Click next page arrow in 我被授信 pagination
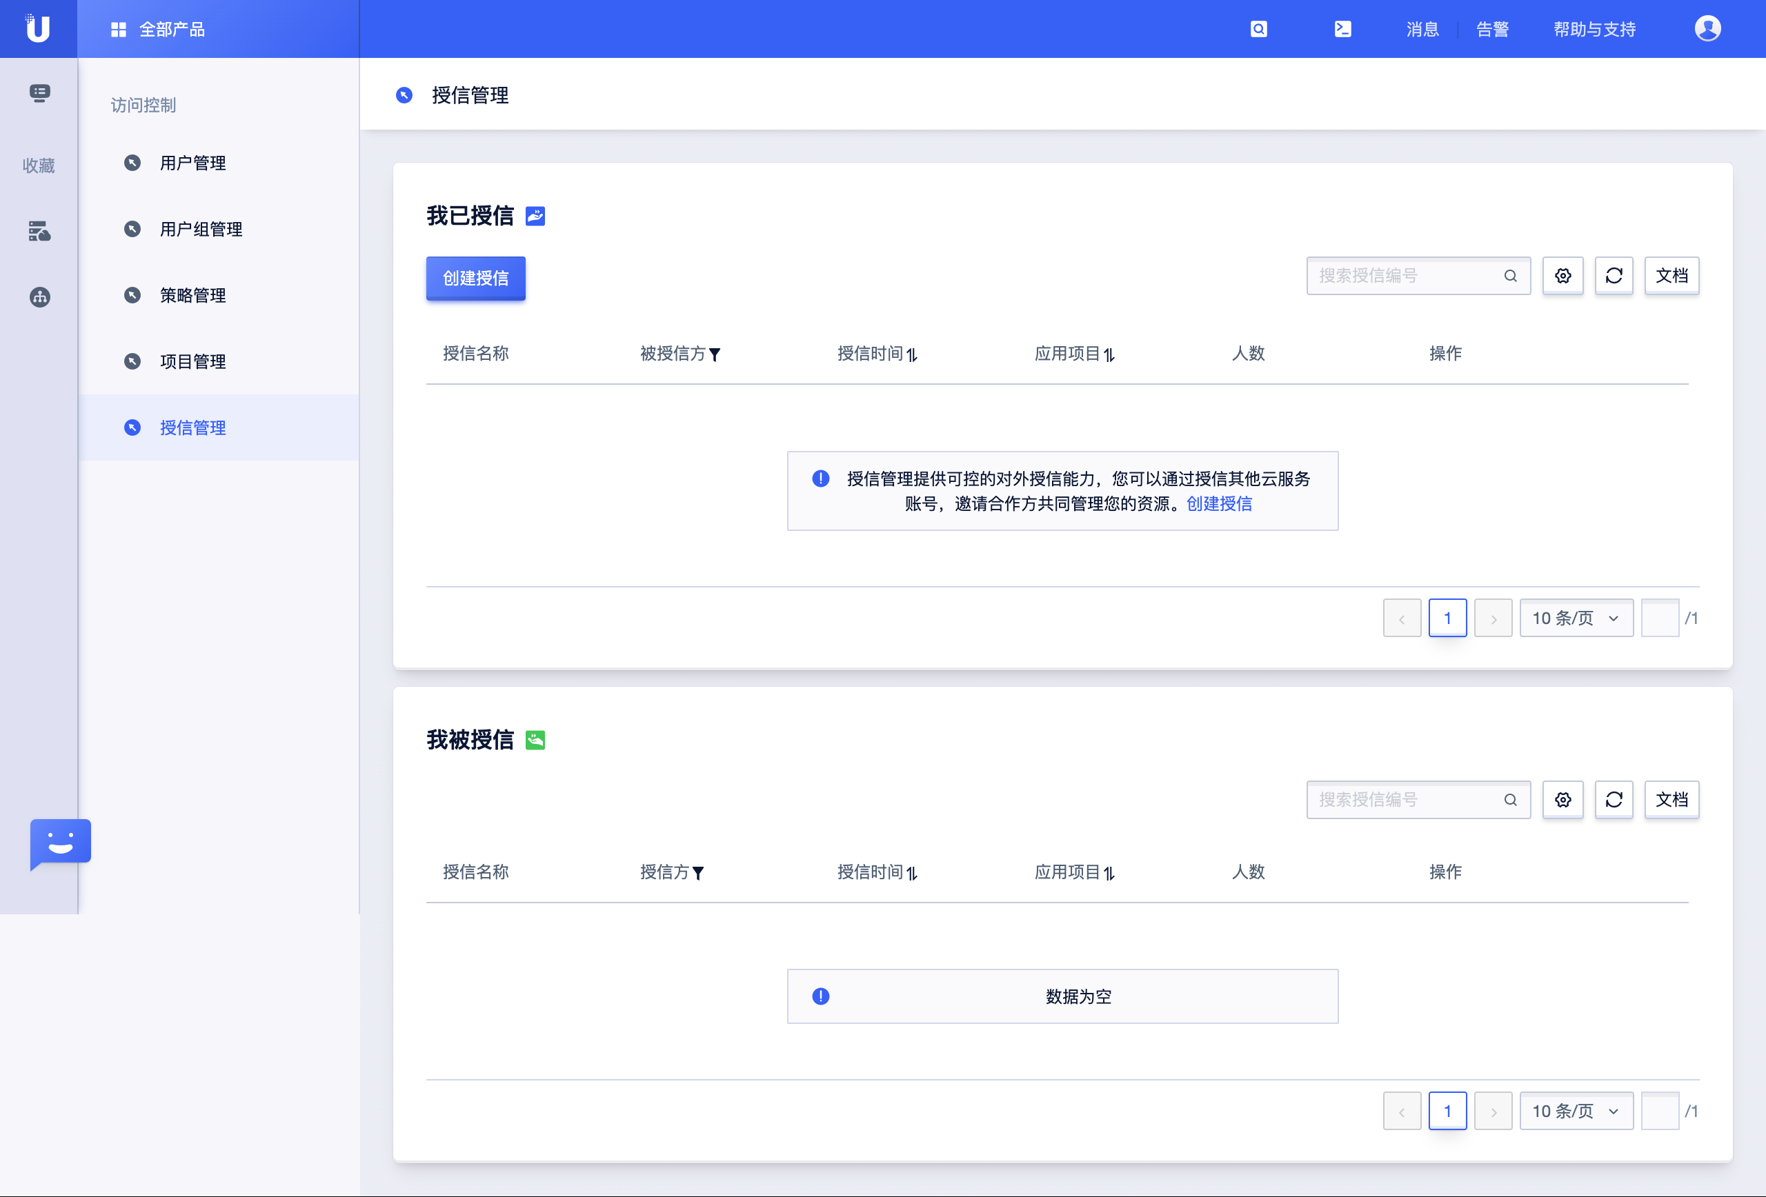 click(x=1494, y=1111)
